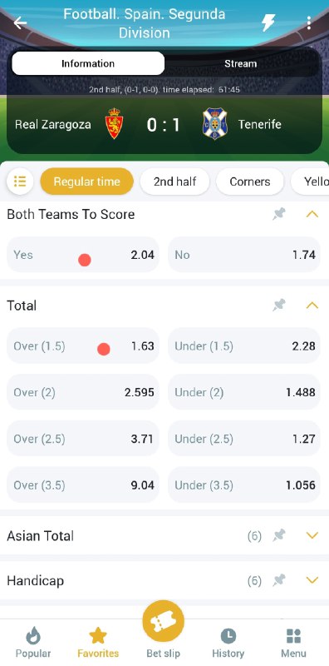Open History in bottom navigation
This screenshot has width=329, height=666.
point(228,643)
